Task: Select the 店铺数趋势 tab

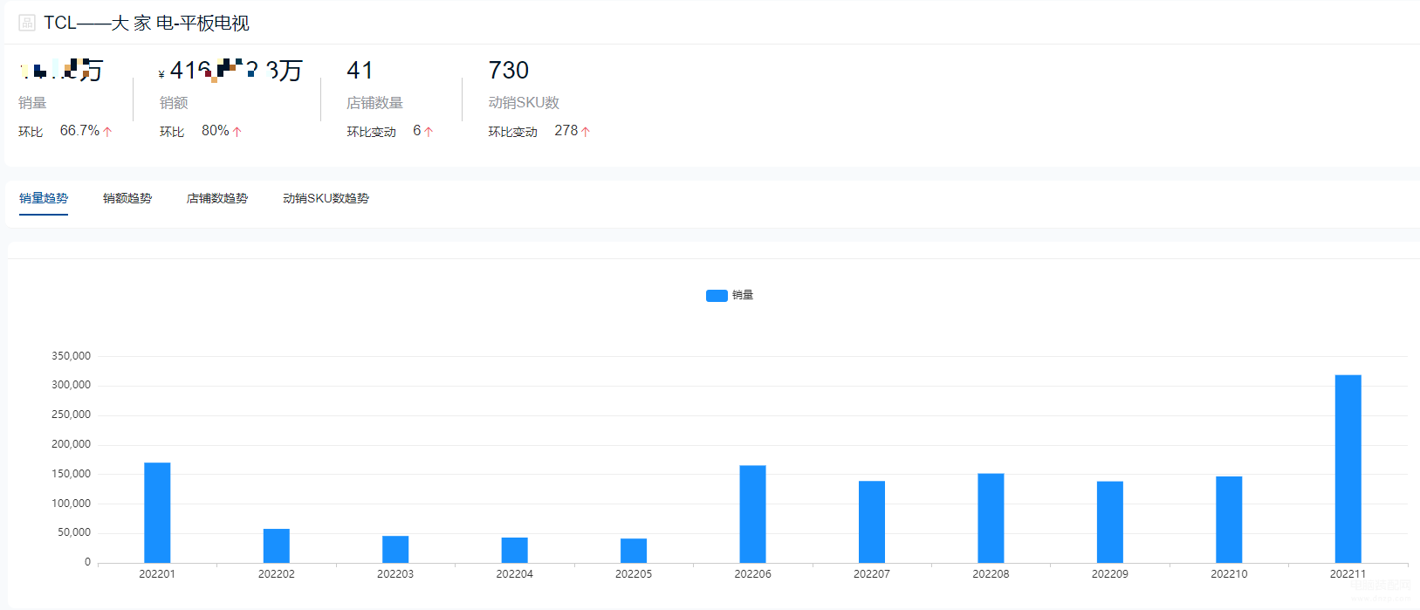Action: click(x=217, y=198)
